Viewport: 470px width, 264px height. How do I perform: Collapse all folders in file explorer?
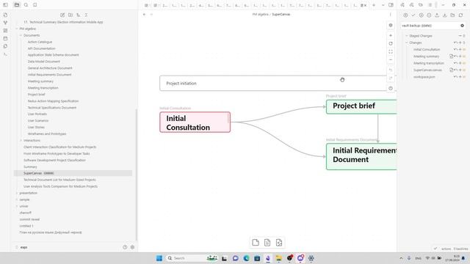tap(86, 15)
